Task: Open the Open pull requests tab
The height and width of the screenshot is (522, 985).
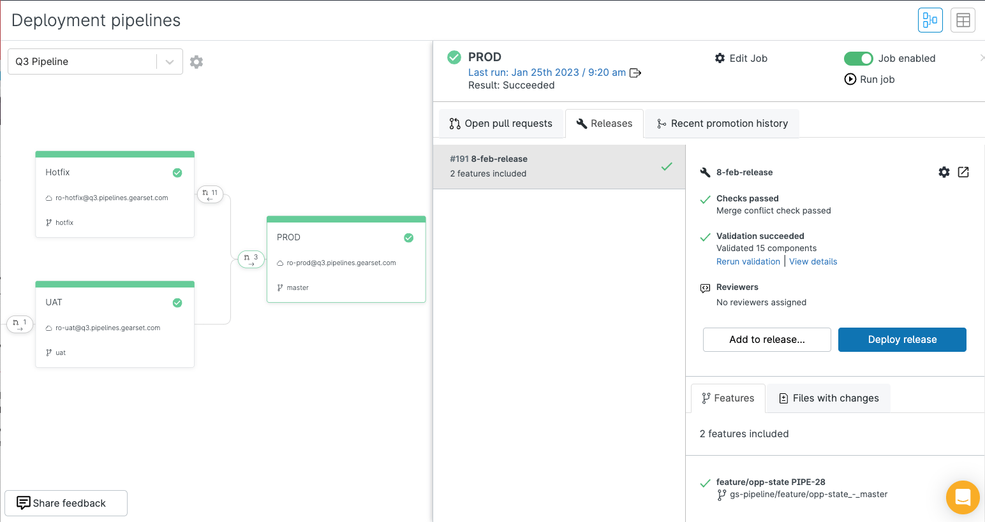Action: pos(501,124)
